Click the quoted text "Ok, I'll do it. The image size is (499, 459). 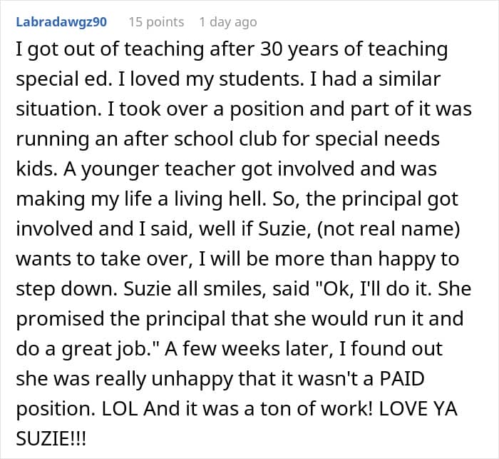pos(373,289)
